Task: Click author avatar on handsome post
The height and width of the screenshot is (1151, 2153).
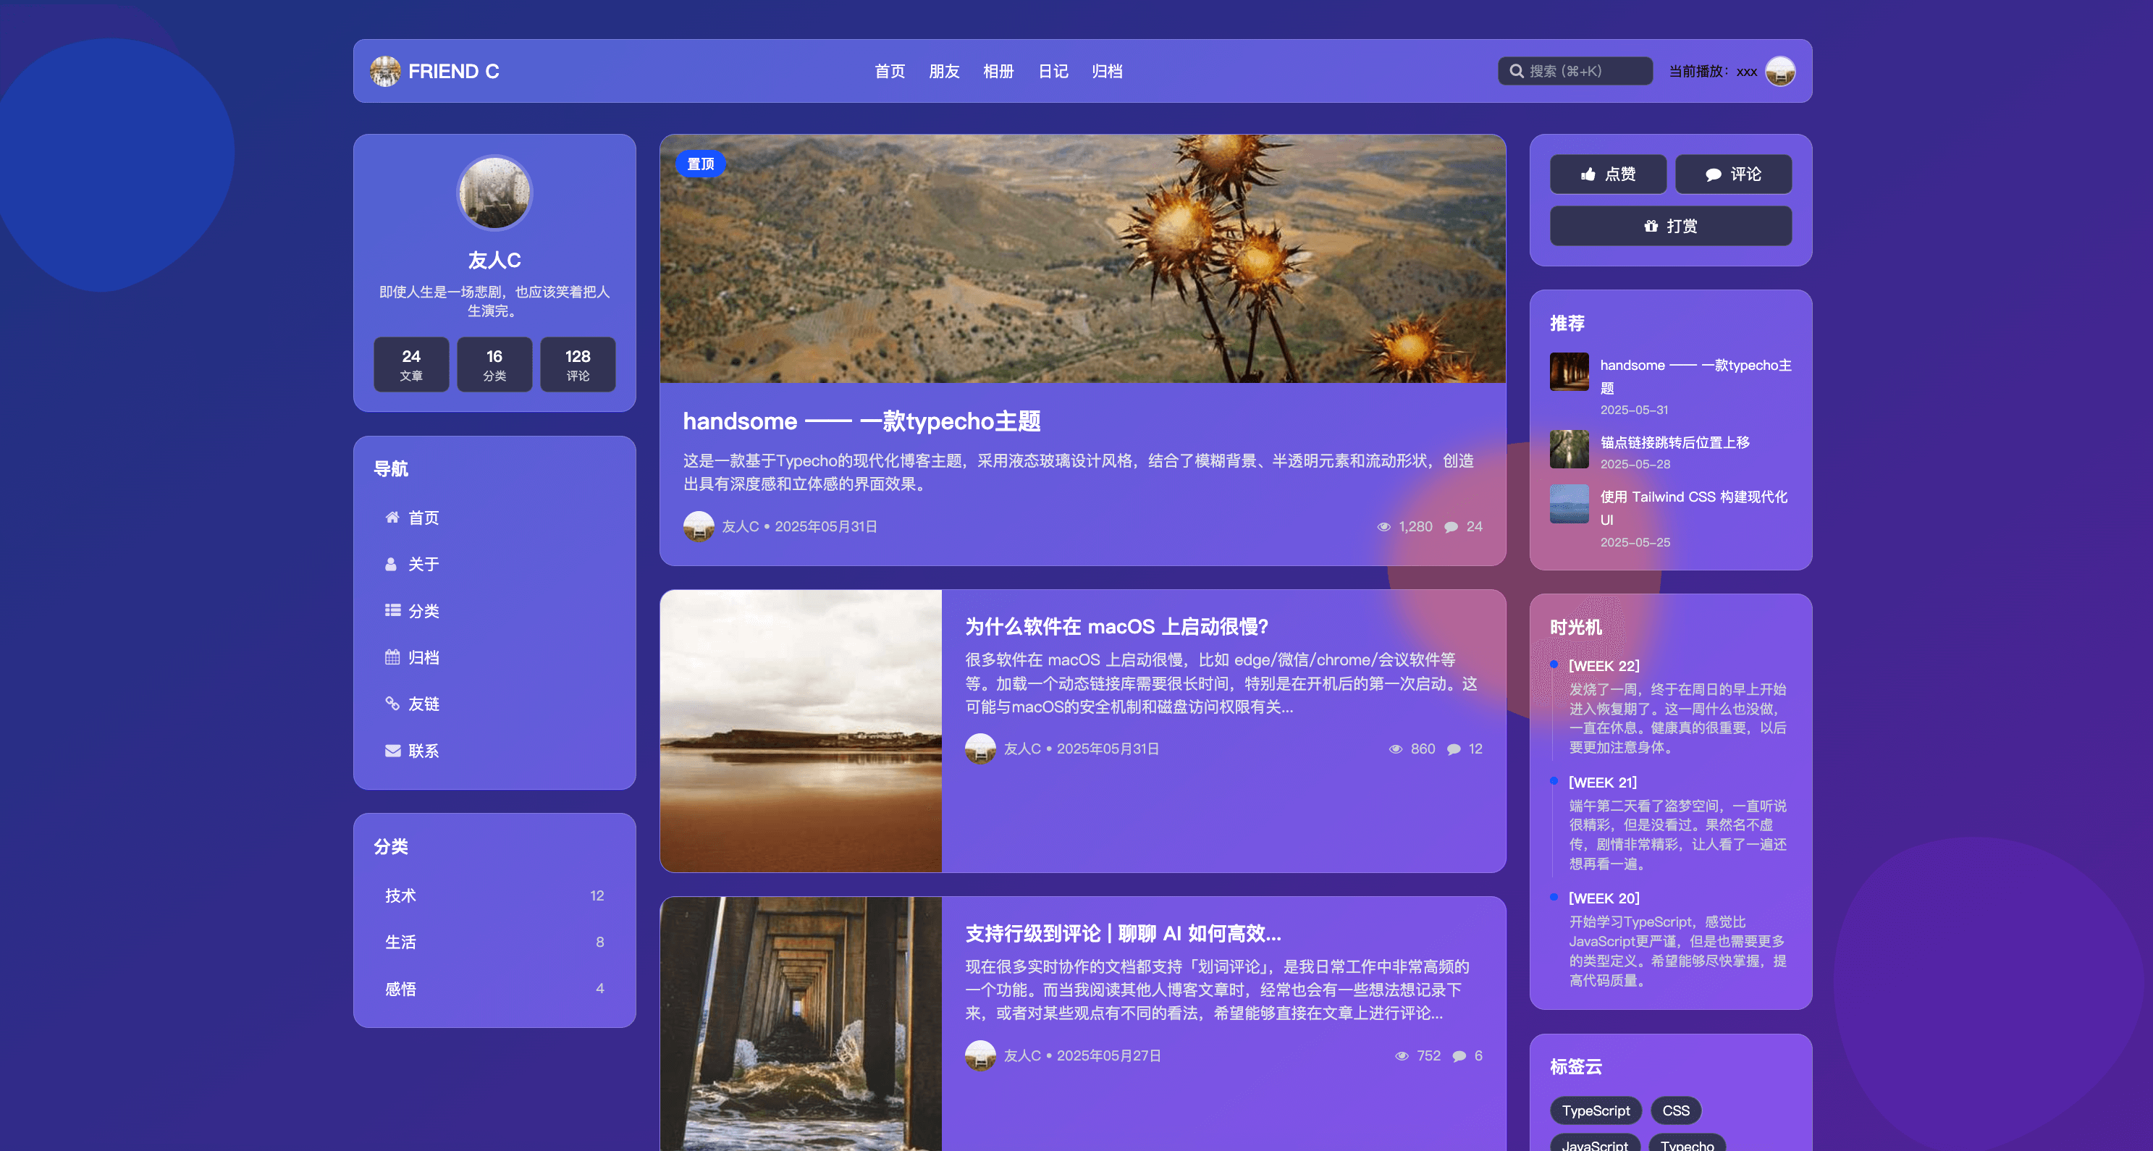Action: coord(699,526)
